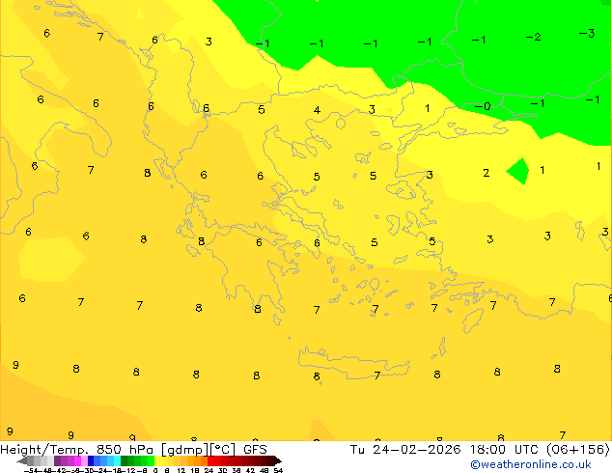Click the forecast date Tu 24-02-2026
The height and width of the screenshot is (473, 612).
point(405,449)
